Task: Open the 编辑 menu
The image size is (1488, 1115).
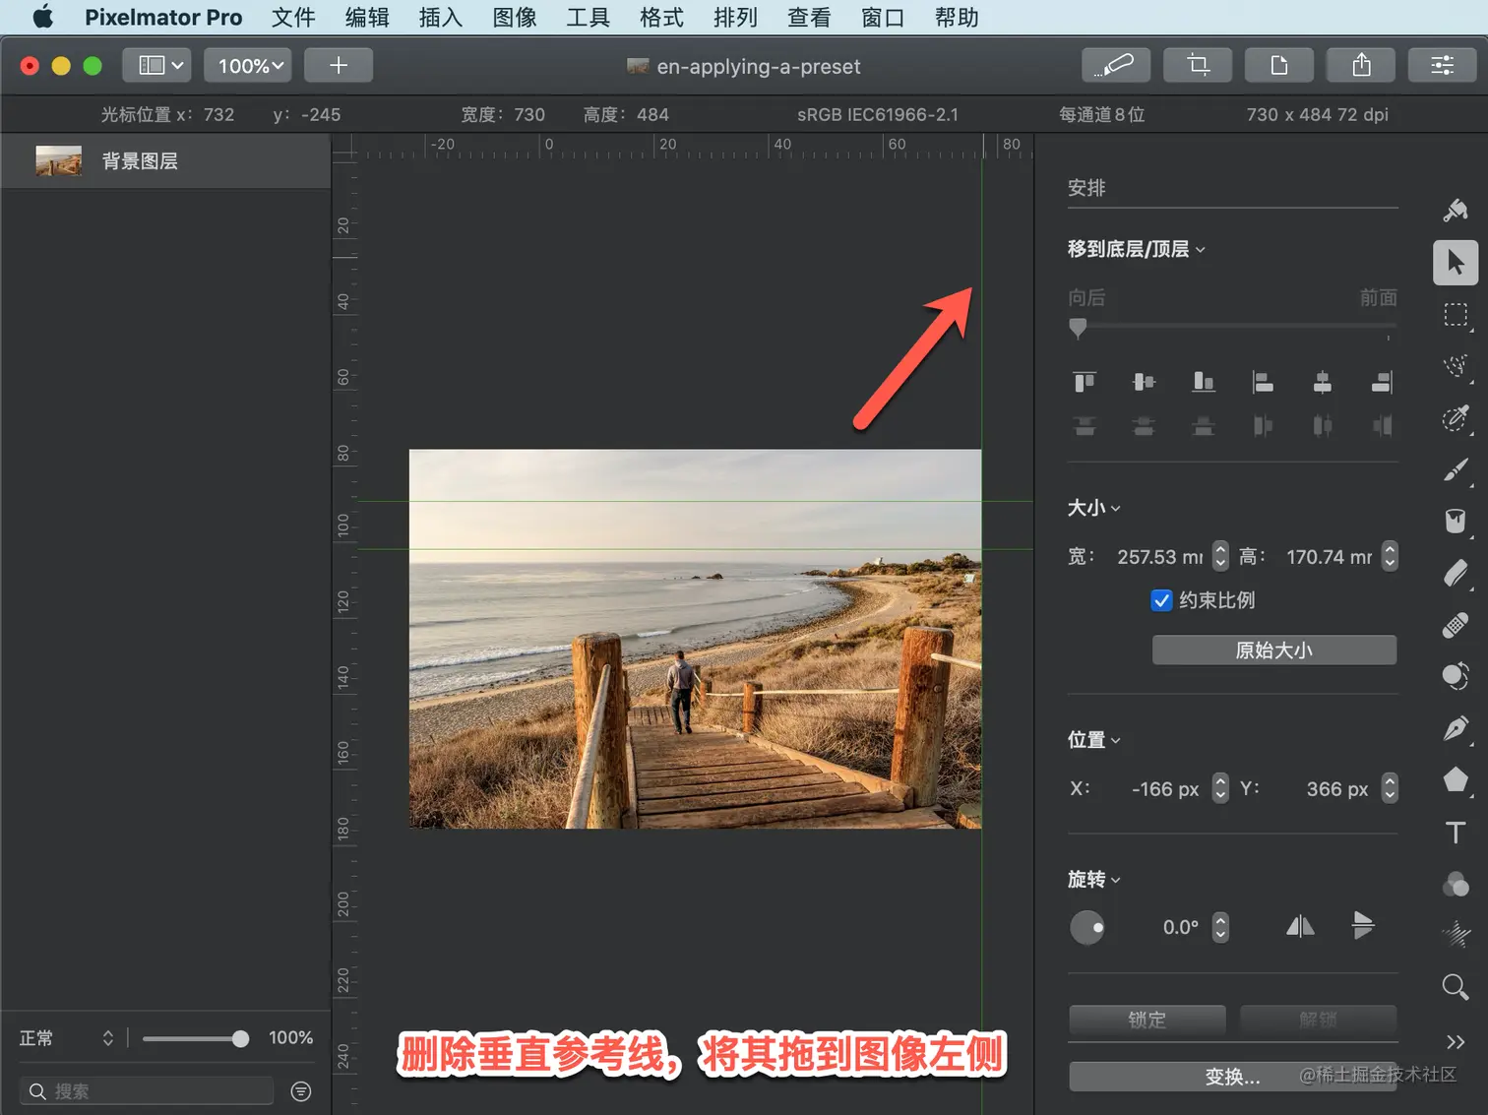Action: pyautogui.click(x=367, y=18)
